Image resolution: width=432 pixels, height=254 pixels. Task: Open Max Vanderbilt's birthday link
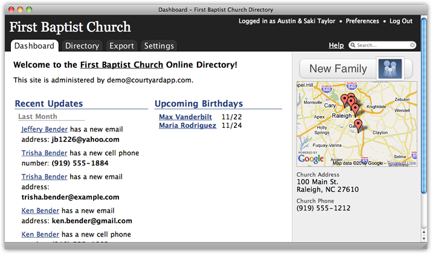[x=185, y=117]
